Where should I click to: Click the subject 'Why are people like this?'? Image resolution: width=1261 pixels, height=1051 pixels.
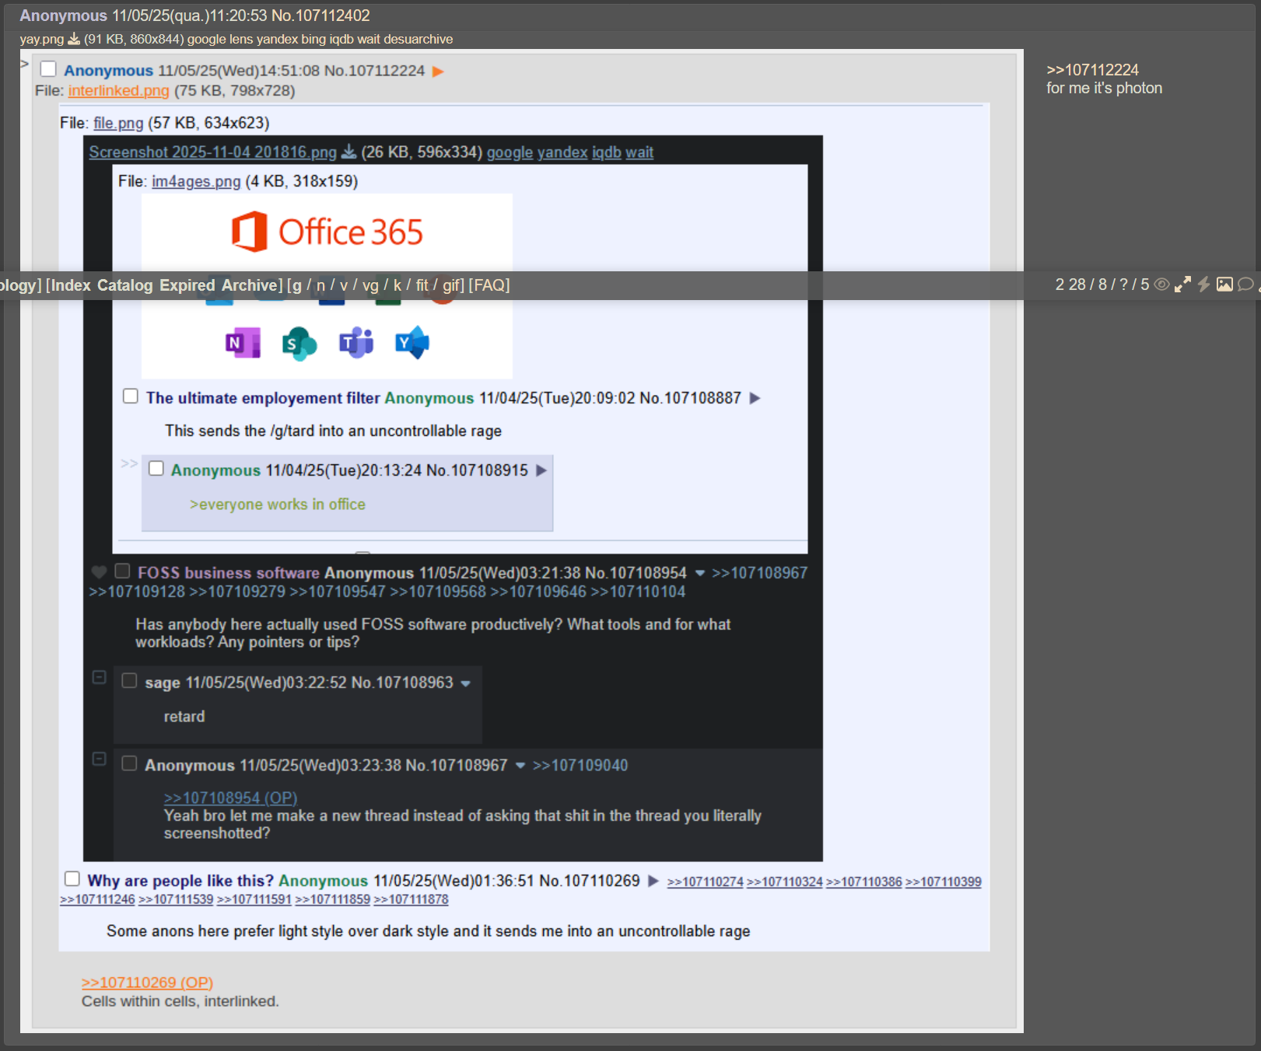click(x=180, y=881)
